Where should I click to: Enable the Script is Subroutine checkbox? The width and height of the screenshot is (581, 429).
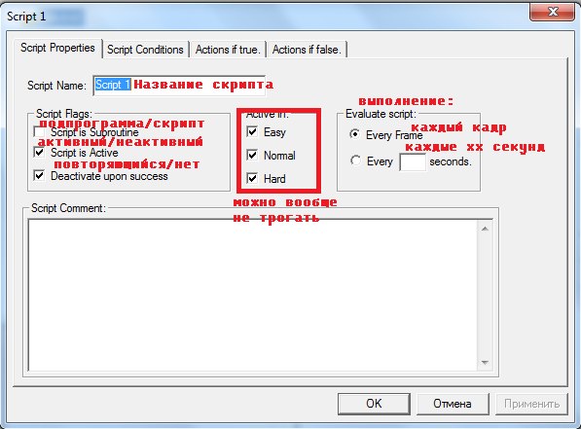pyautogui.click(x=39, y=132)
